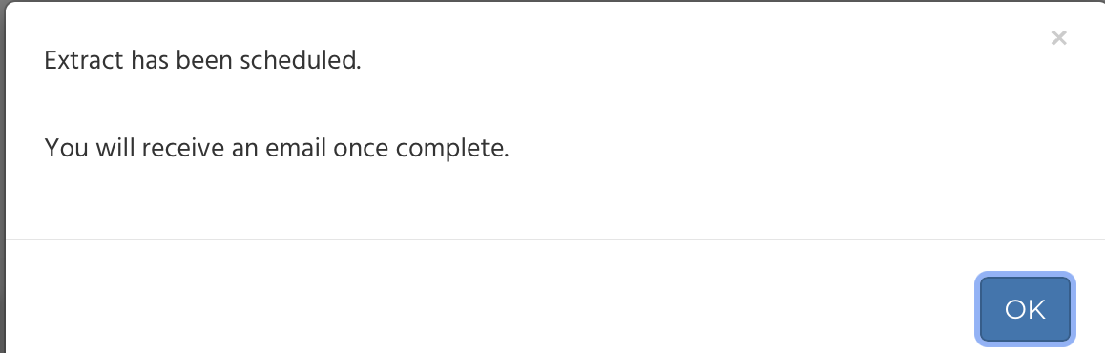The image size is (1105, 353).
Task: Confirm the scheduled extract by clicking OK
Action: click(x=1025, y=308)
